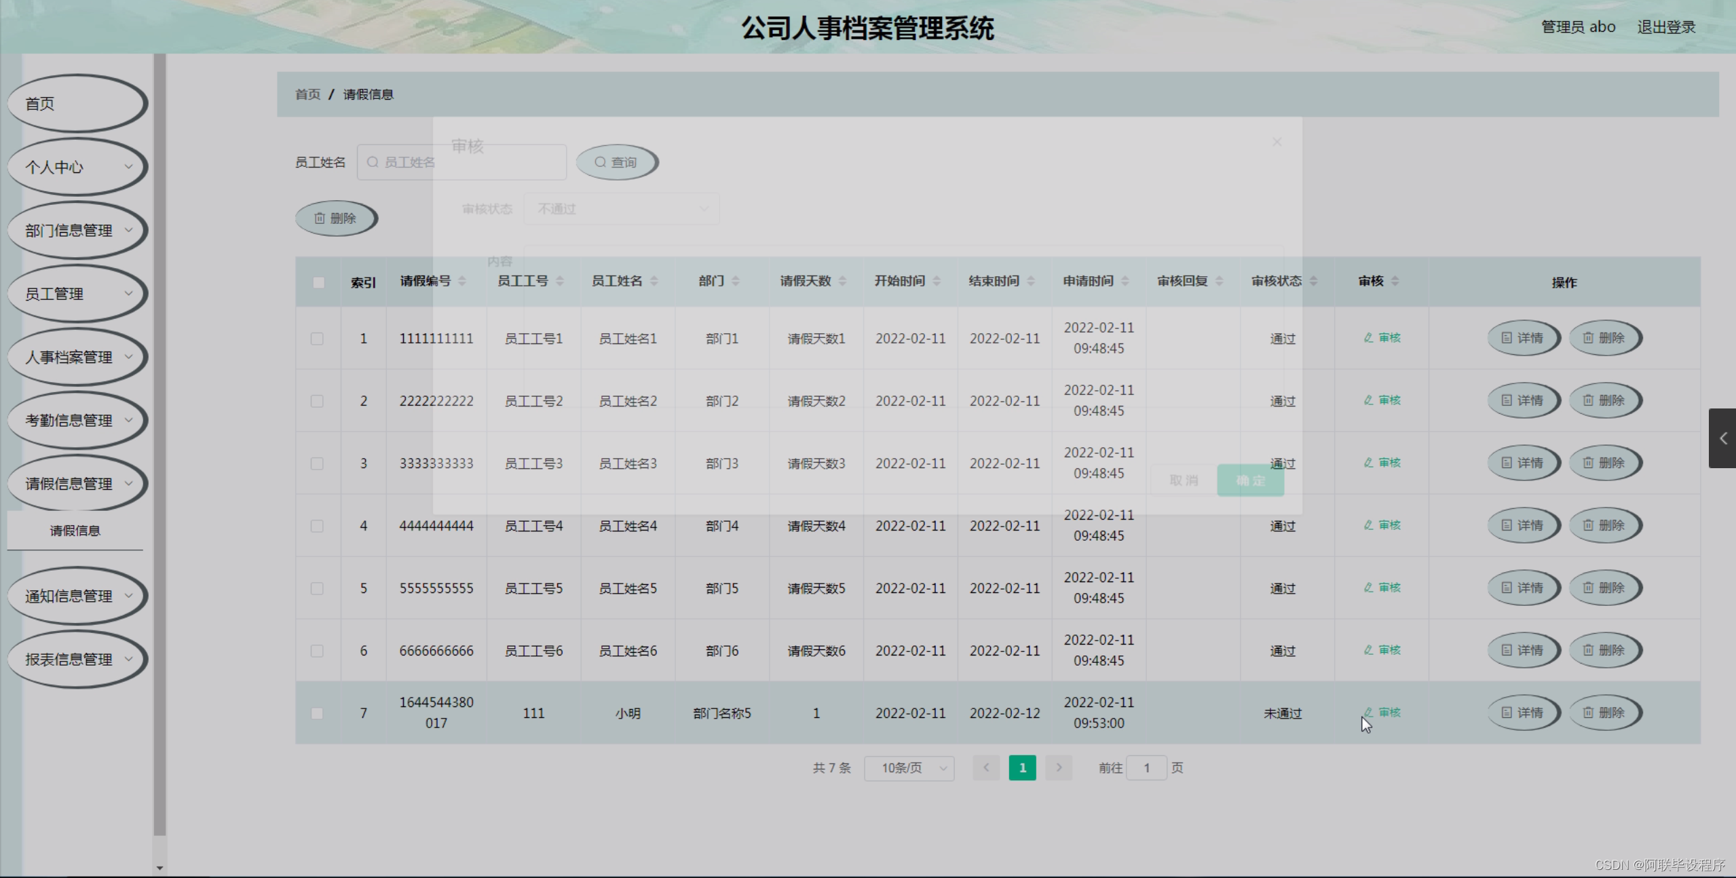Open the 10条/页 page size dropdown
Viewport: 1736px width, 878px height.
coord(909,767)
